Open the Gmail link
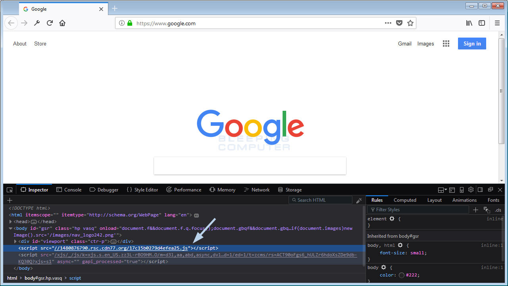Screen dimensions: 508x286 [x=405, y=44]
